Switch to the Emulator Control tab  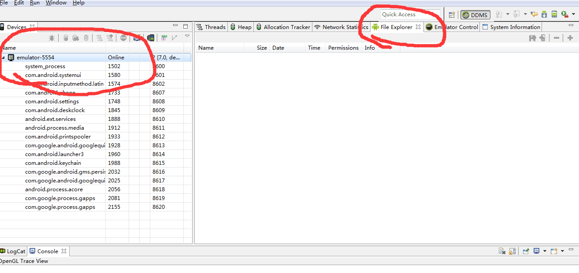pos(452,27)
